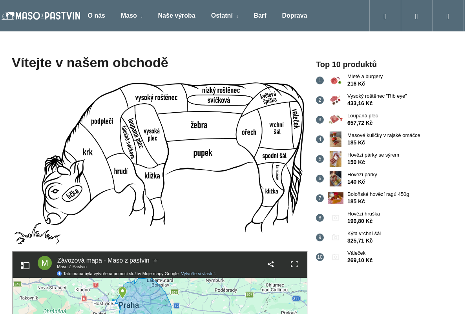Select the ořech cut on diagram

coord(249,132)
